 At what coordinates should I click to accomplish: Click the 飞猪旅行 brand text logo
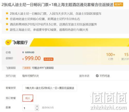coord(20,42)
